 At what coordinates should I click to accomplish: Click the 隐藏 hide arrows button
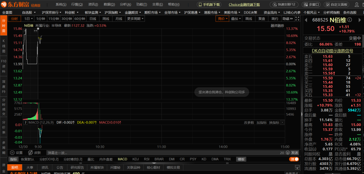[287, 19]
